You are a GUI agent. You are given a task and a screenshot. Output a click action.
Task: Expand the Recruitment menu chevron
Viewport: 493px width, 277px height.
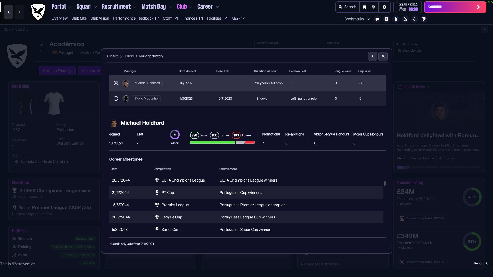click(135, 7)
